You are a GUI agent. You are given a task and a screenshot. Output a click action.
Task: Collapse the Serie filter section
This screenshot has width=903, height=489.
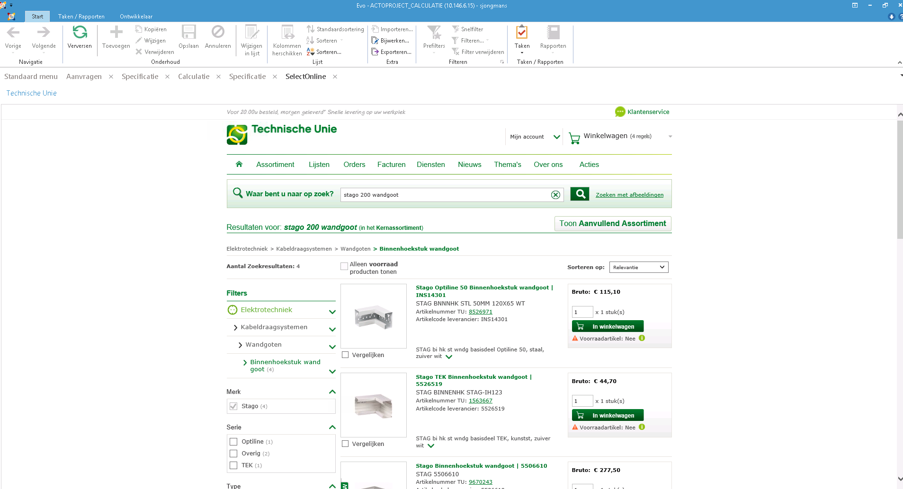332,427
